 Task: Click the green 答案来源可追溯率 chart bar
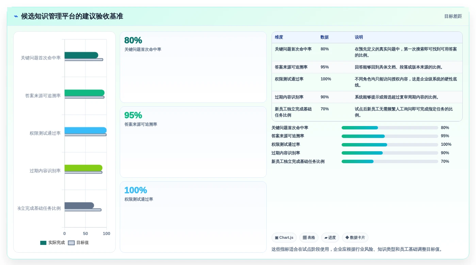pos(84,93)
